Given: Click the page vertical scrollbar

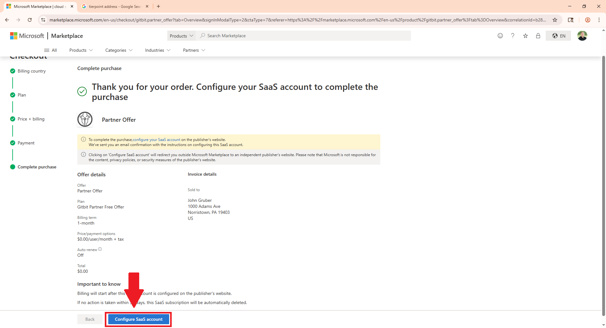Looking at the screenshot, I should pos(603,186).
